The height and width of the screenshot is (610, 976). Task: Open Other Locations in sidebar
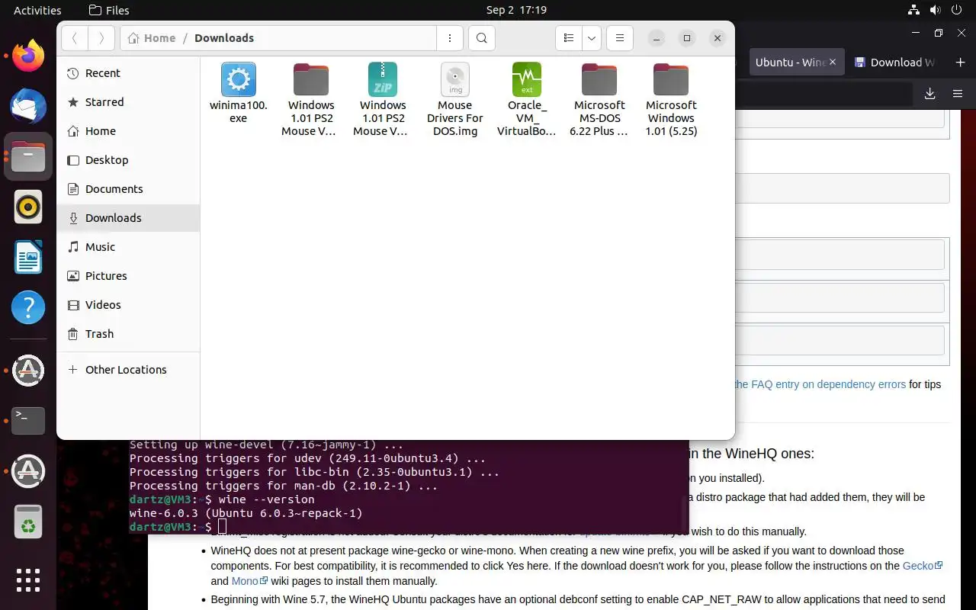(x=128, y=370)
